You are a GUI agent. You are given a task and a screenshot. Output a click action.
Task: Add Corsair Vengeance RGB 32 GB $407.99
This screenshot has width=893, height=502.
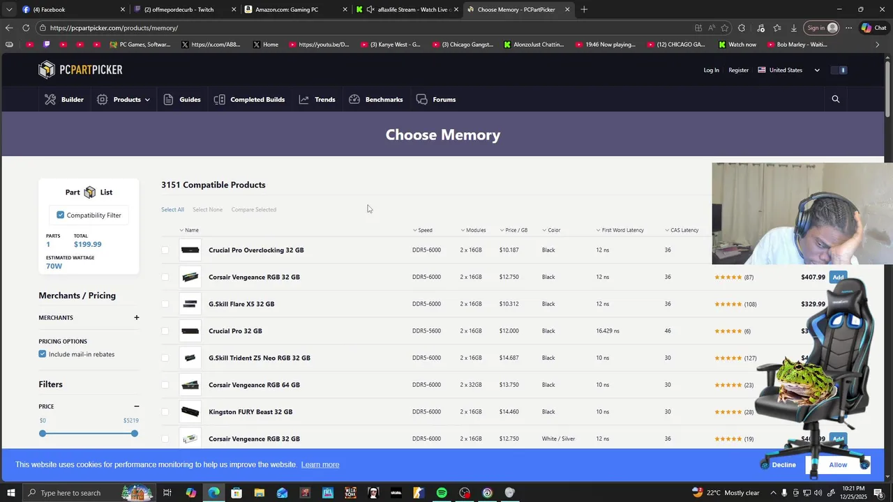pos(838,277)
